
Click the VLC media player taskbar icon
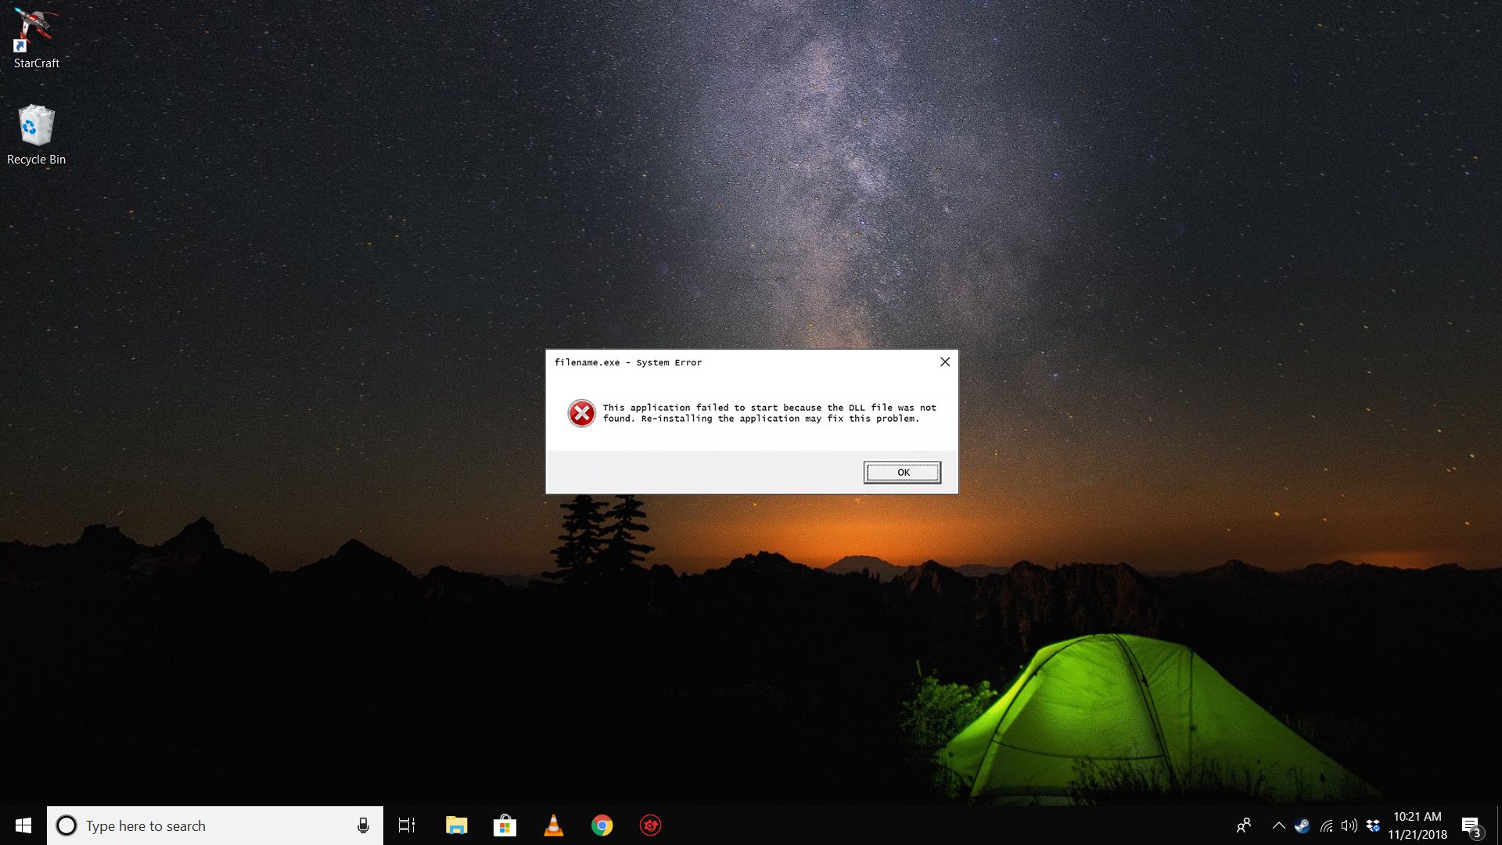tap(553, 825)
